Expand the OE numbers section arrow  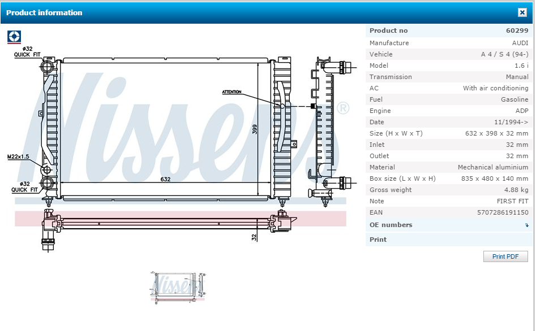pos(526,225)
